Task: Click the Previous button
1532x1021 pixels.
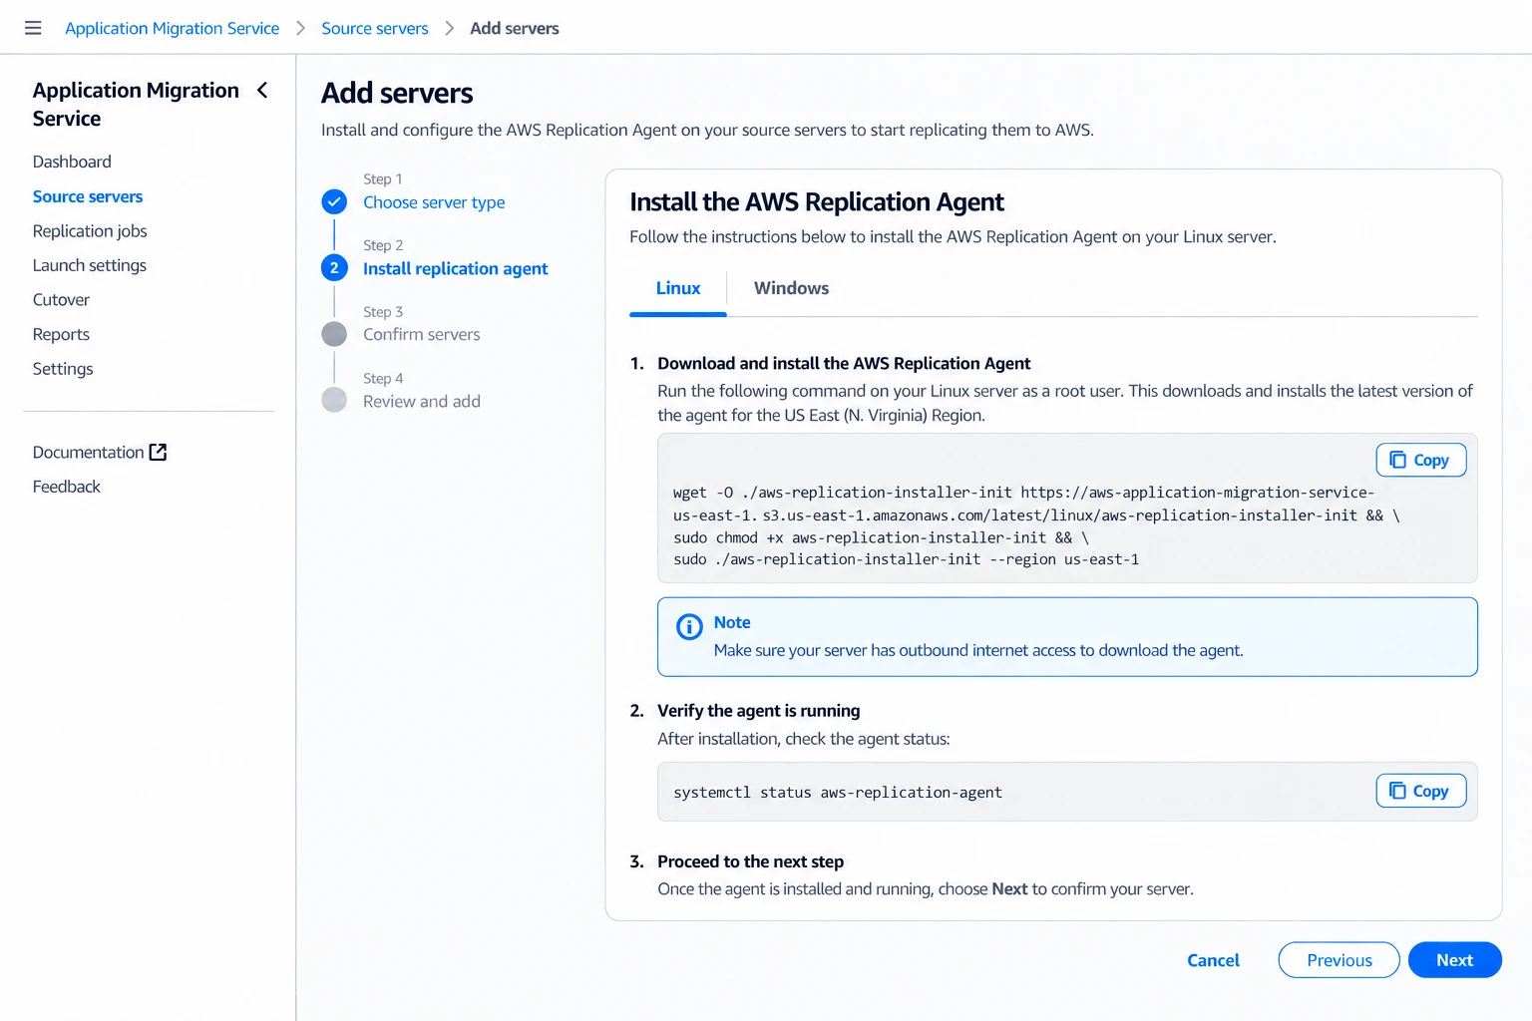Action: click(1339, 960)
